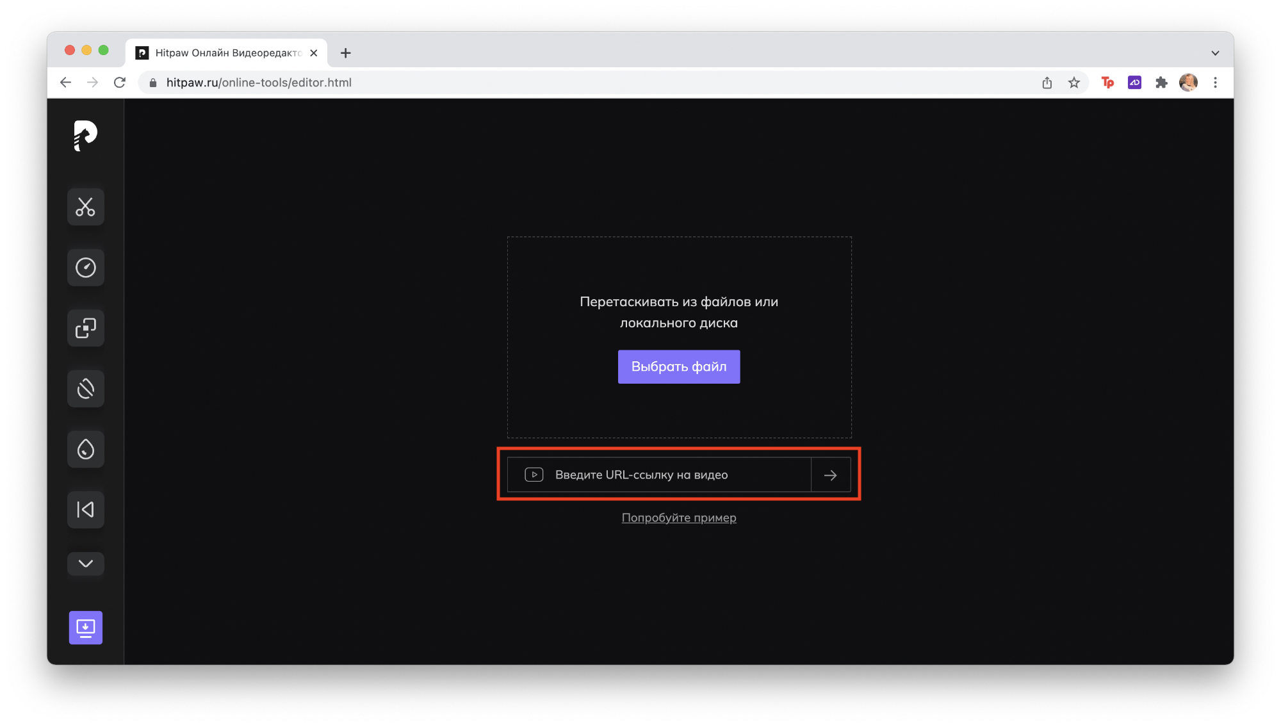Screen dimensions: 1281x727
Task: Open the video speed changer tool
Action: coord(86,268)
